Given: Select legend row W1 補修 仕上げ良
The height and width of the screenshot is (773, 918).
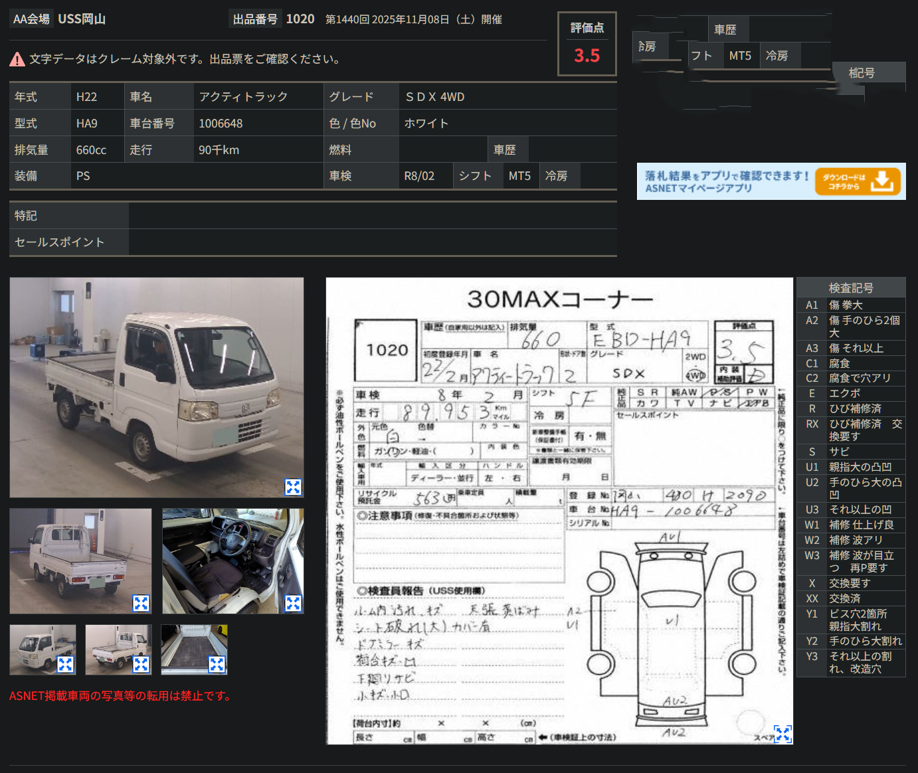Looking at the screenshot, I should [x=851, y=525].
